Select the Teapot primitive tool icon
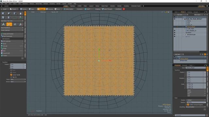209x117 pixels. coord(9,17)
